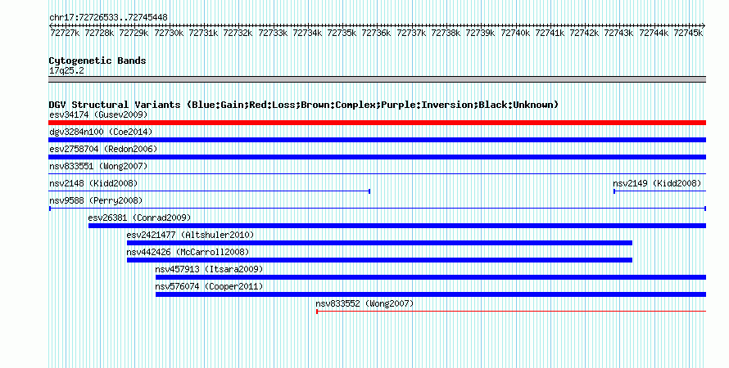This screenshot has height=368, width=729.
Task: Click the thin red nsv833552 line
Action: (x=511, y=312)
